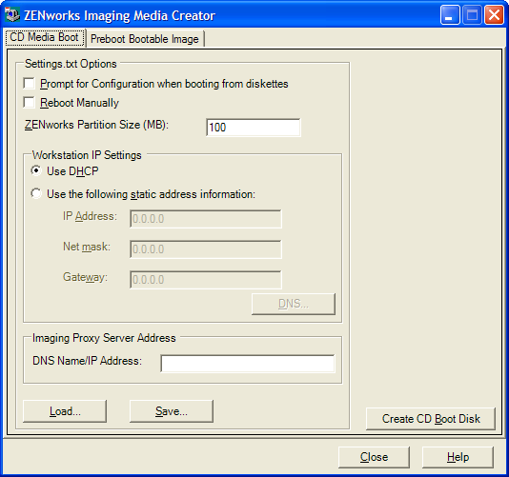Click the ZENworks Partition Size (MB) label
Image resolution: width=509 pixels, height=477 pixels.
(x=96, y=125)
